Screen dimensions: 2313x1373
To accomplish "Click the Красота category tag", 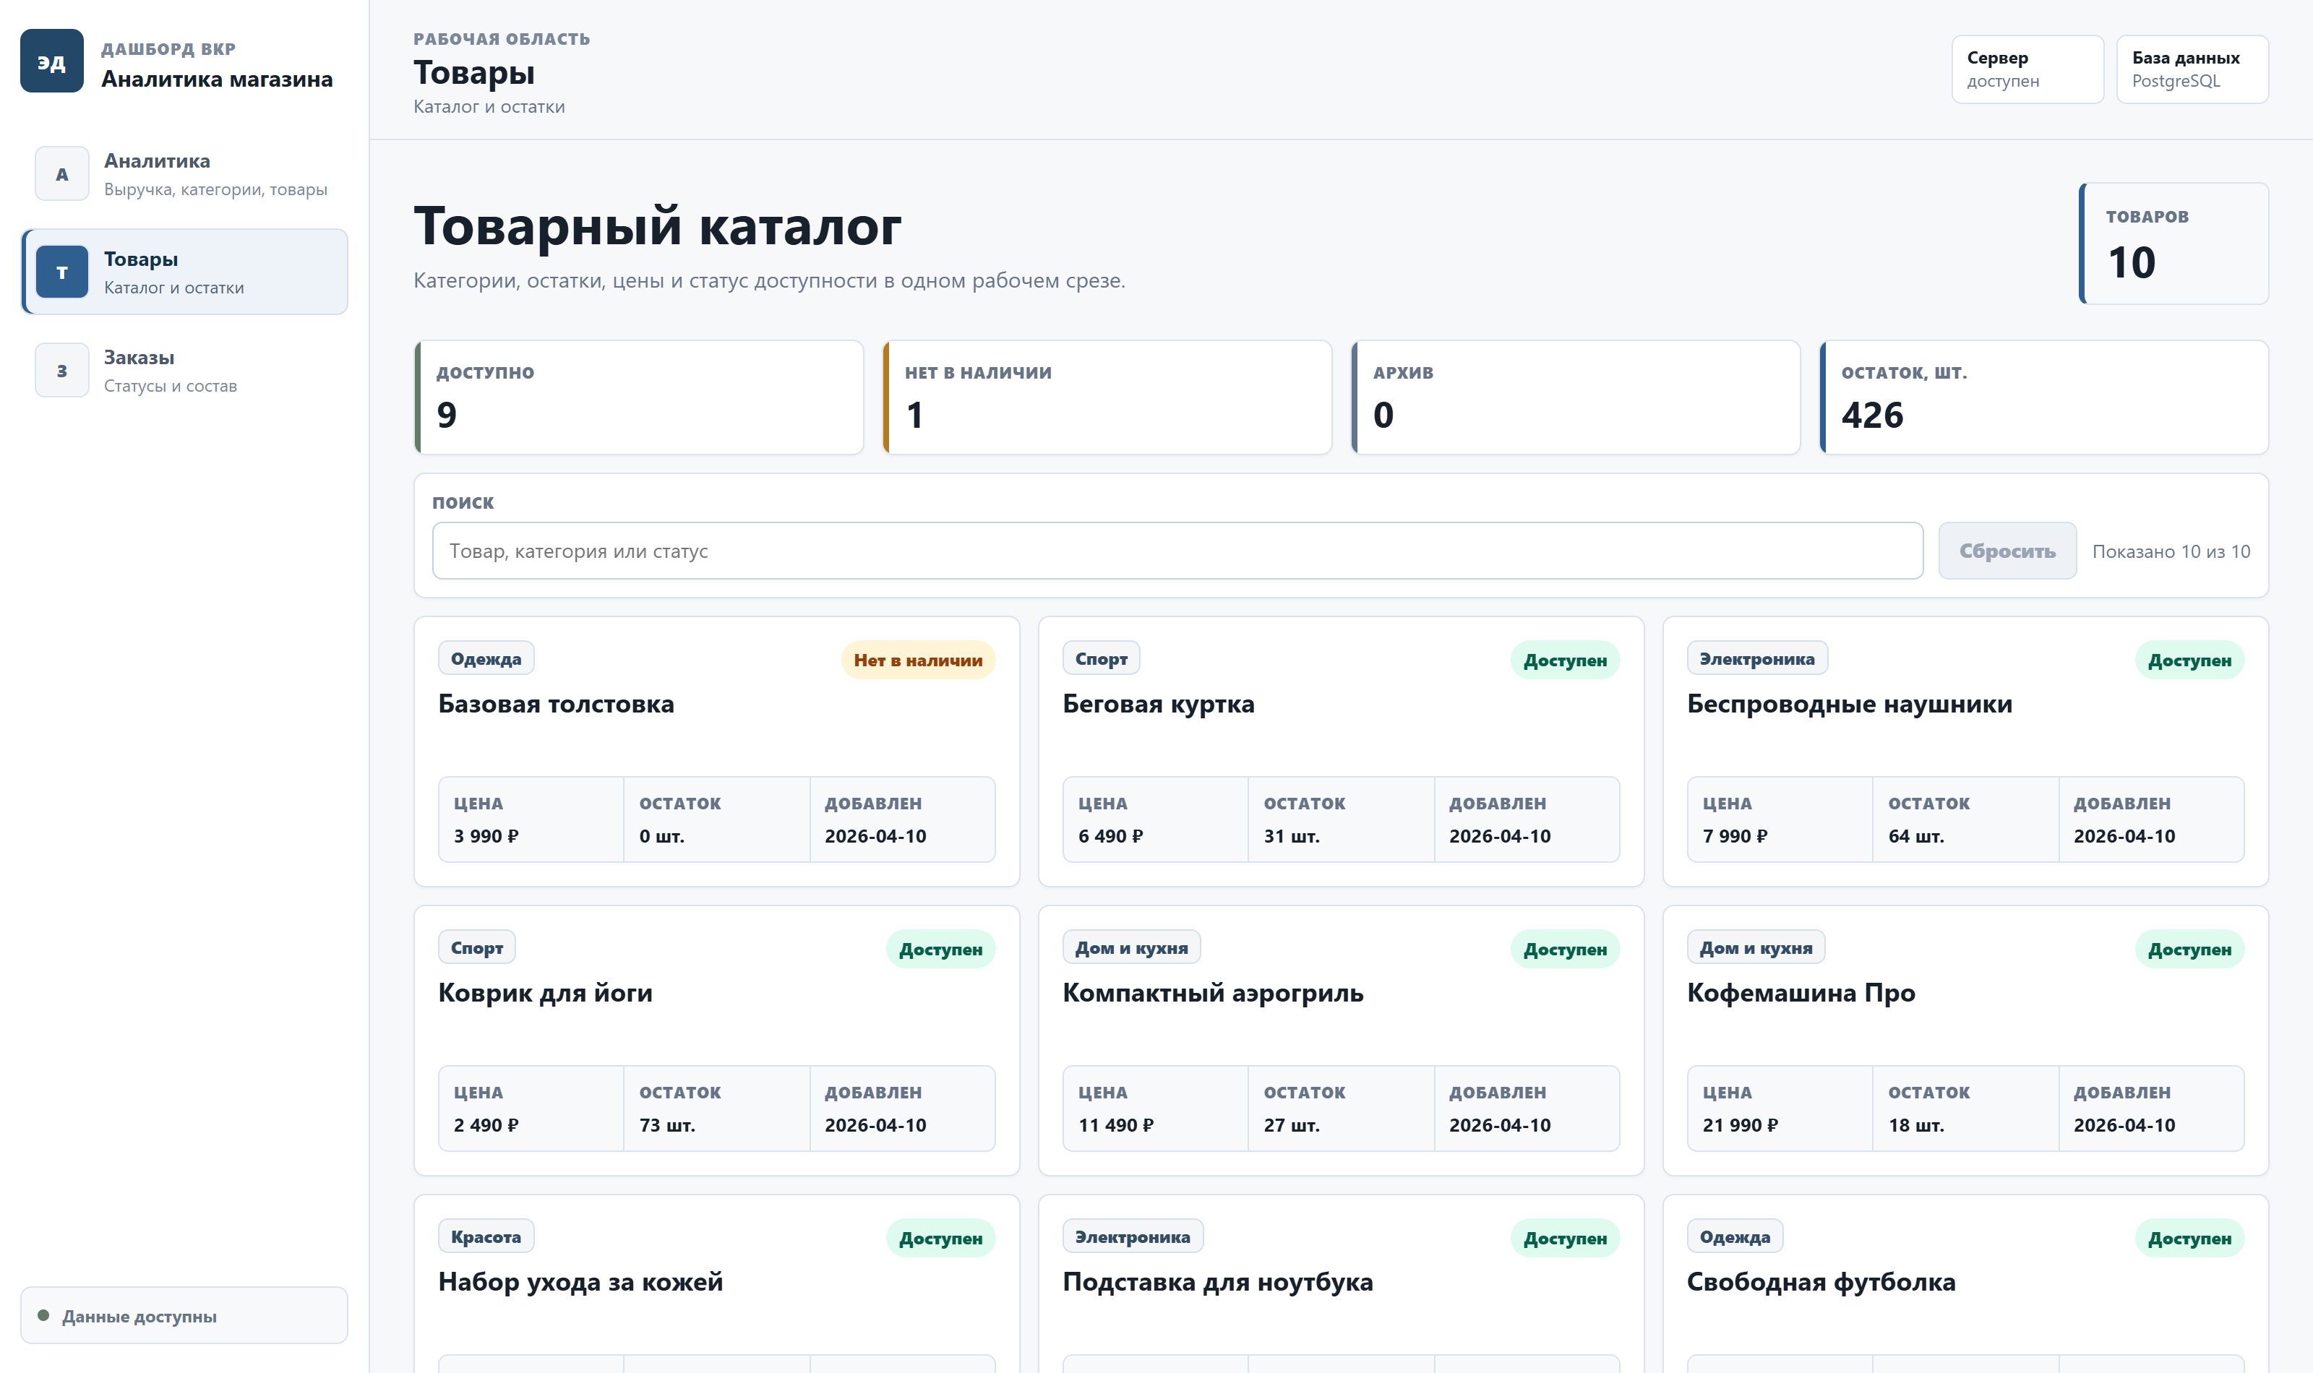I will [486, 1236].
